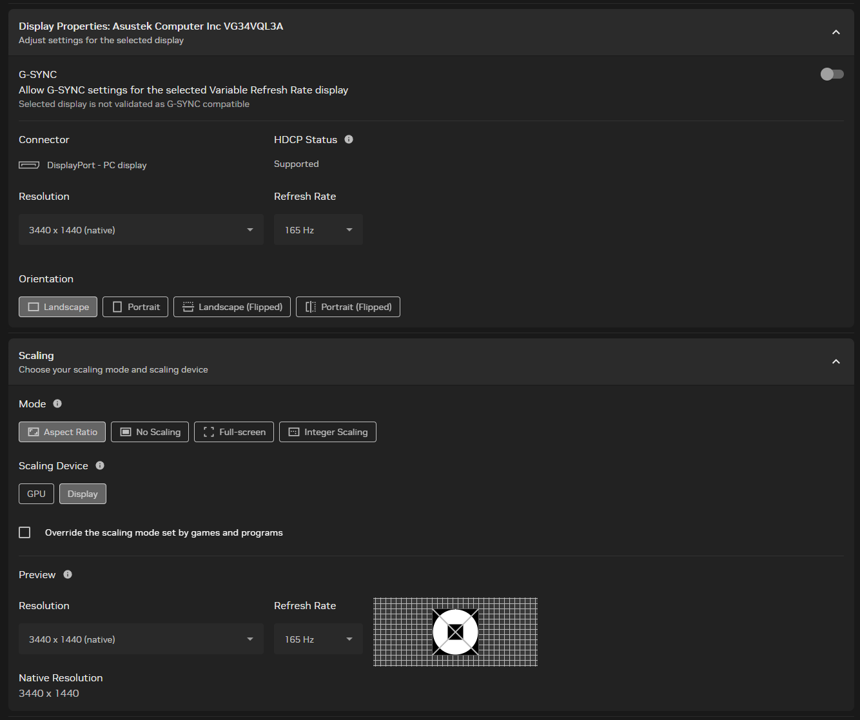Open the top Refresh Rate dropdown
This screenshot has height=720, width=860.
(x=318, y=229)
